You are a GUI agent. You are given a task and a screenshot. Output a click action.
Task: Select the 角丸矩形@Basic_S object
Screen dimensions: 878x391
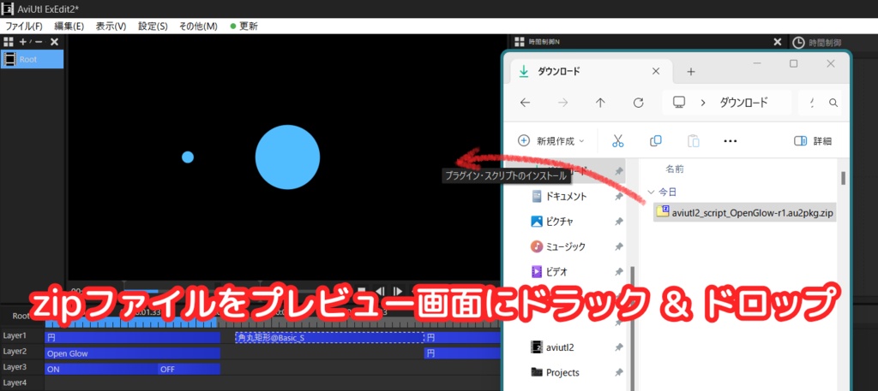coord(329,337)
